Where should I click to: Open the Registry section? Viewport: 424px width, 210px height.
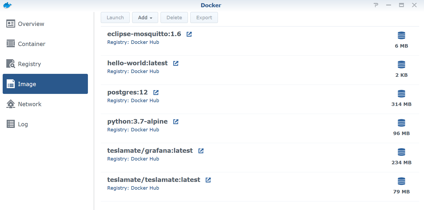45,64
